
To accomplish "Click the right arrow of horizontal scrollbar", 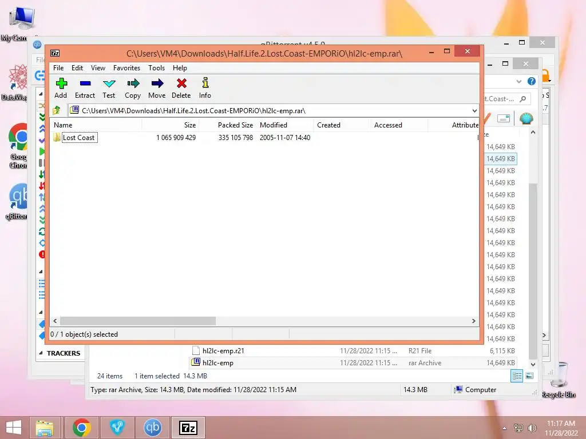I will click(x=473, y=321).
